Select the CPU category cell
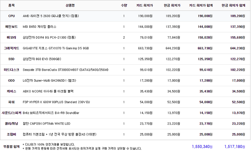The width and height of the screenshot is (252, 153). 12,16
